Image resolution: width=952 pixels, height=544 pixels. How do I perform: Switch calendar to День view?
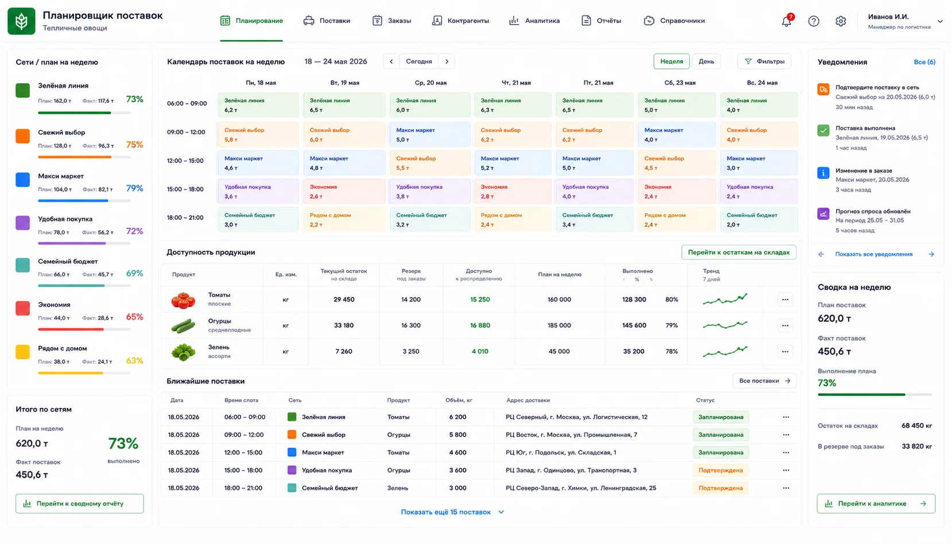point(706,61)
